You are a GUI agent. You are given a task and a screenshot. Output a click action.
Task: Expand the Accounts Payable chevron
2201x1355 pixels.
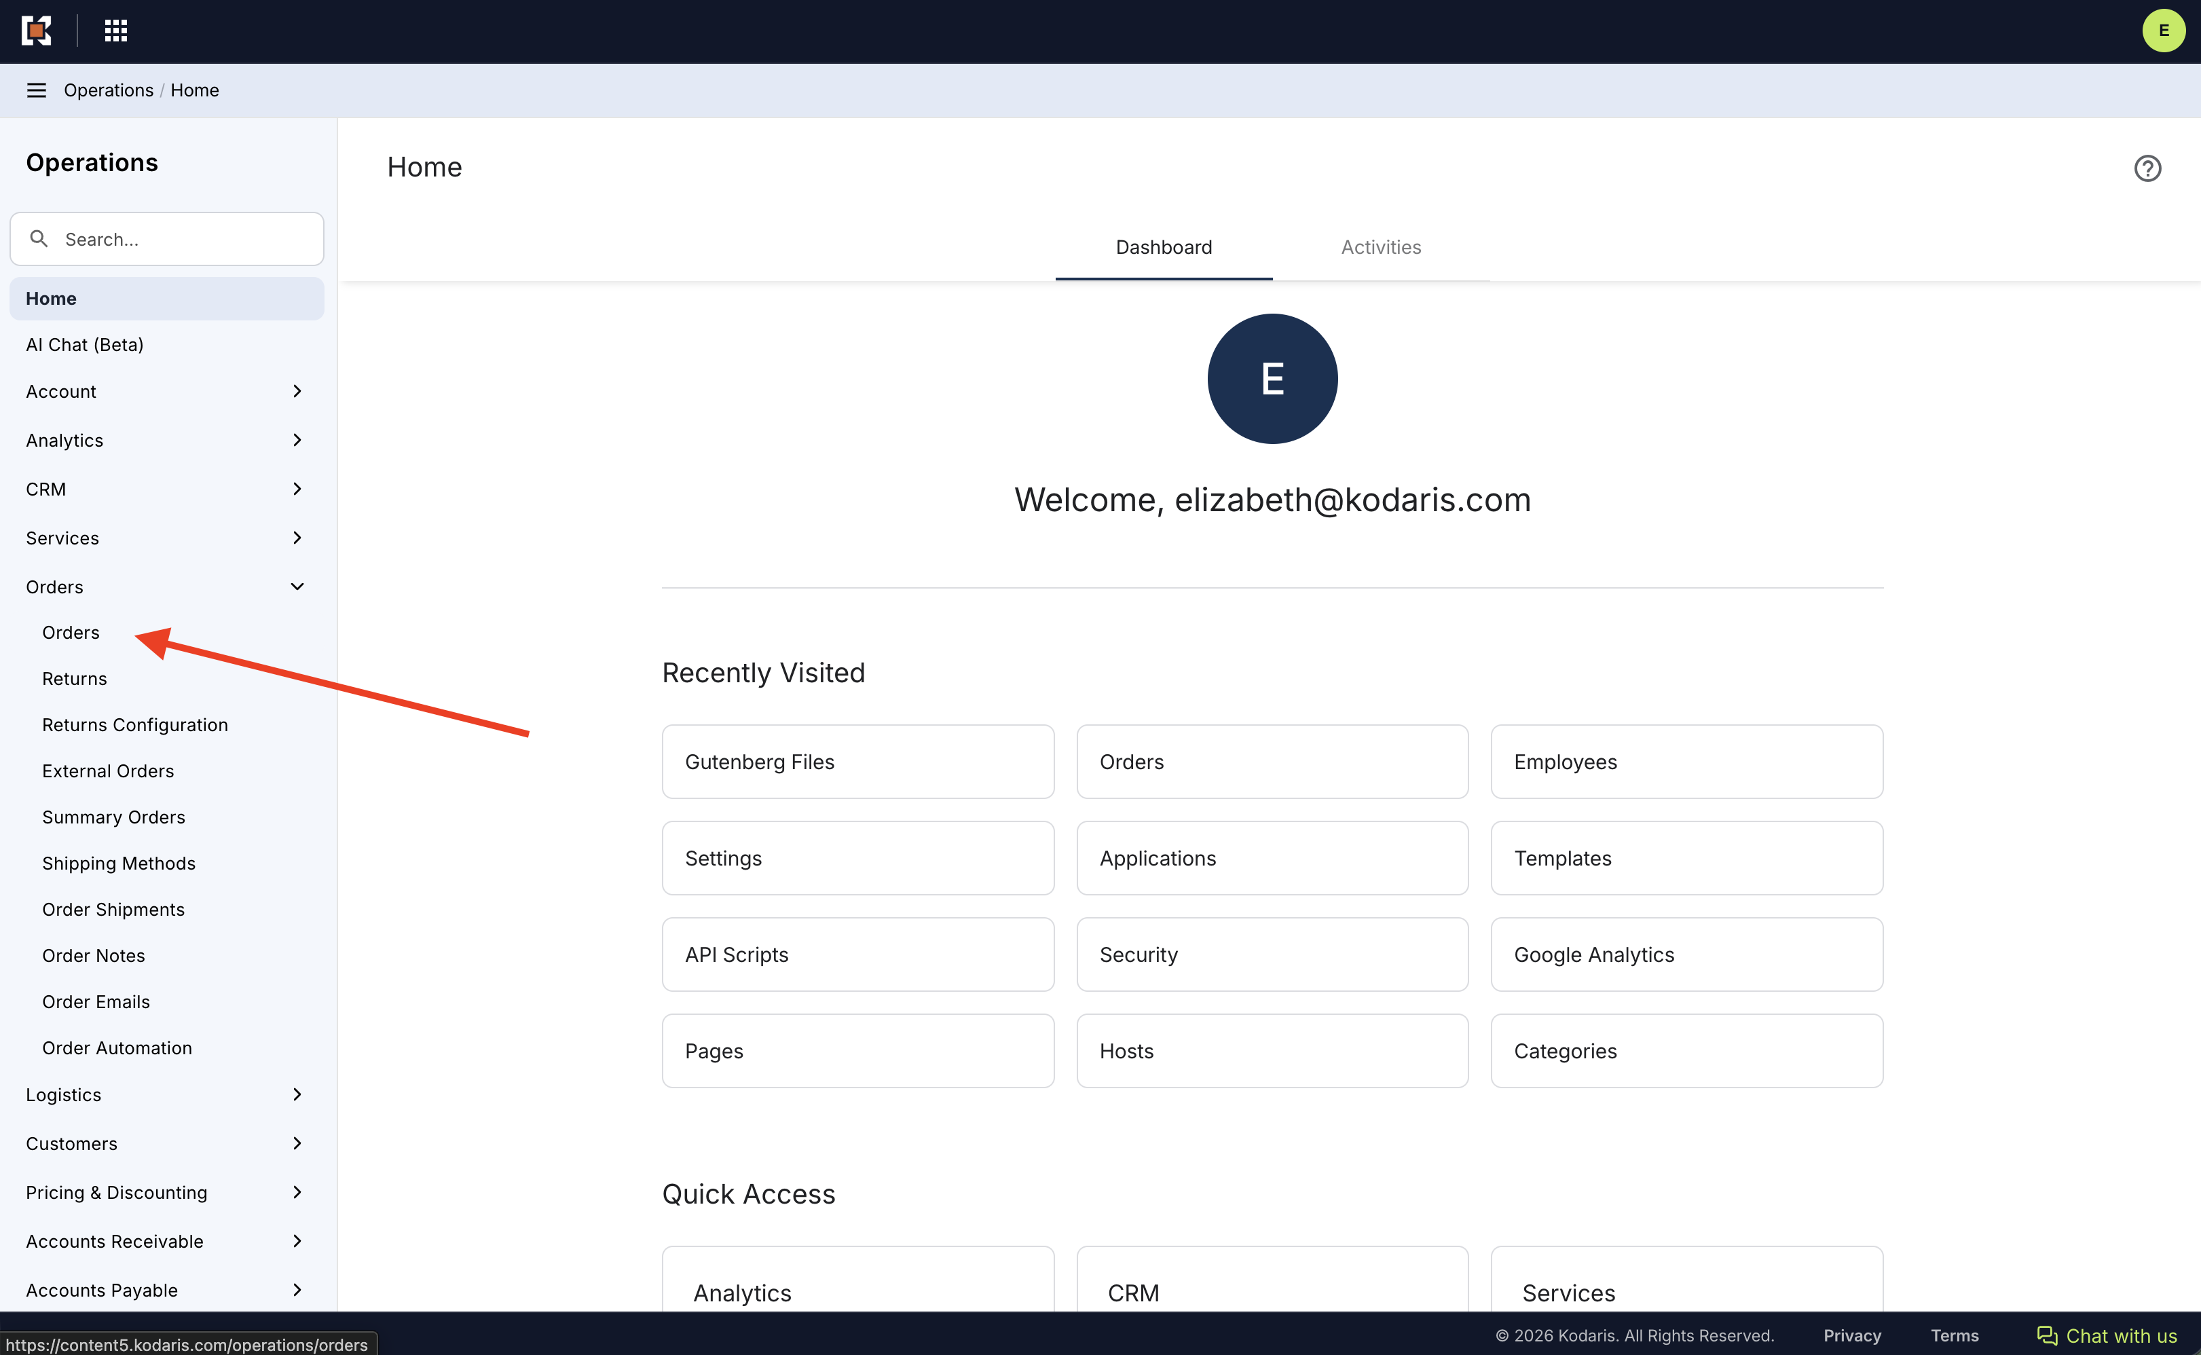coord(297,1291)
